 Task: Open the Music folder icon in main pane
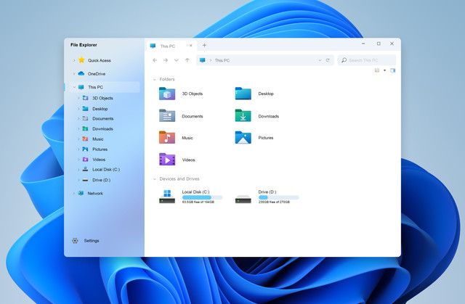[x=167, y=137]
